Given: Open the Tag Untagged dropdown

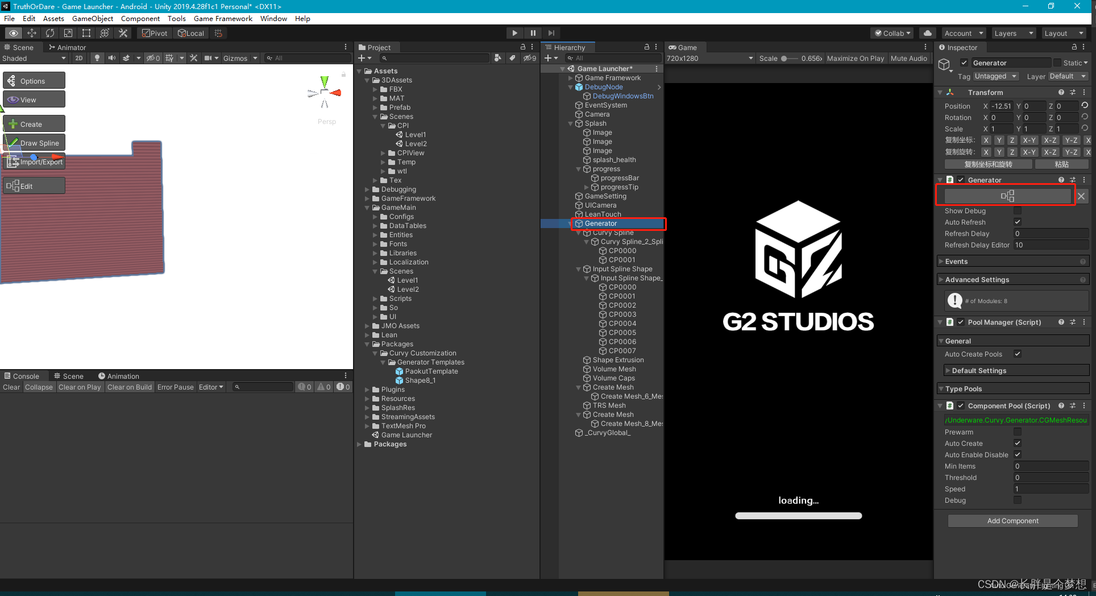Looking at the screenshot, I should tap(996, 76).
